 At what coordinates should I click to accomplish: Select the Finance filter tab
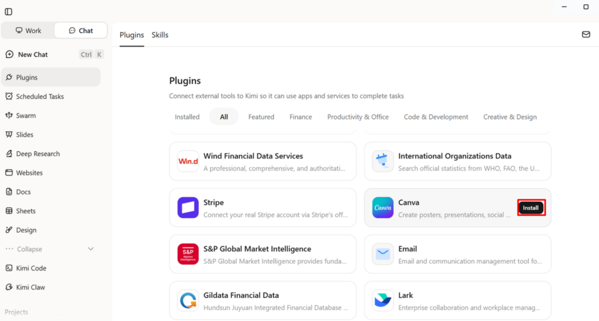point(301,117)
